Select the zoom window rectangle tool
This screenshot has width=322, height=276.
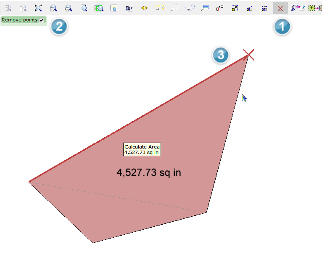[84, 8]
